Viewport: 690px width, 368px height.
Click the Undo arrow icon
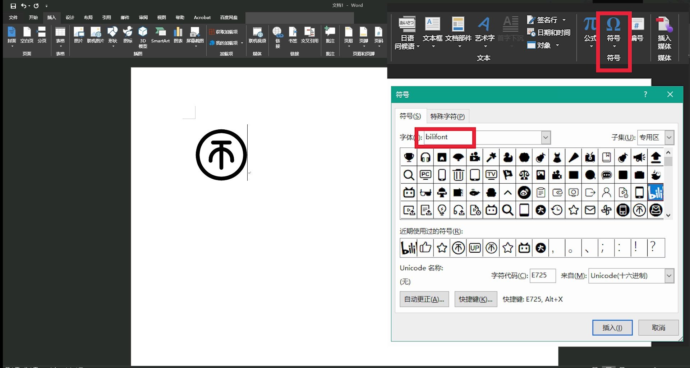[x=24, y=6]
